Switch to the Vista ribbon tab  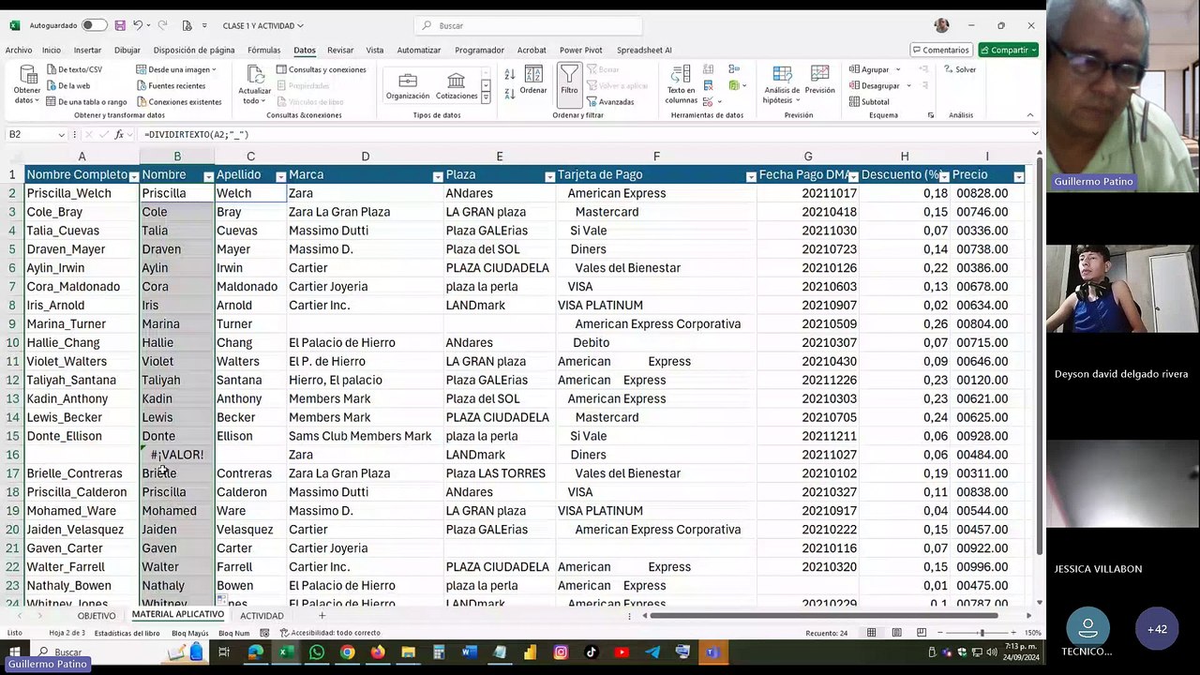(x=375, y=50)
